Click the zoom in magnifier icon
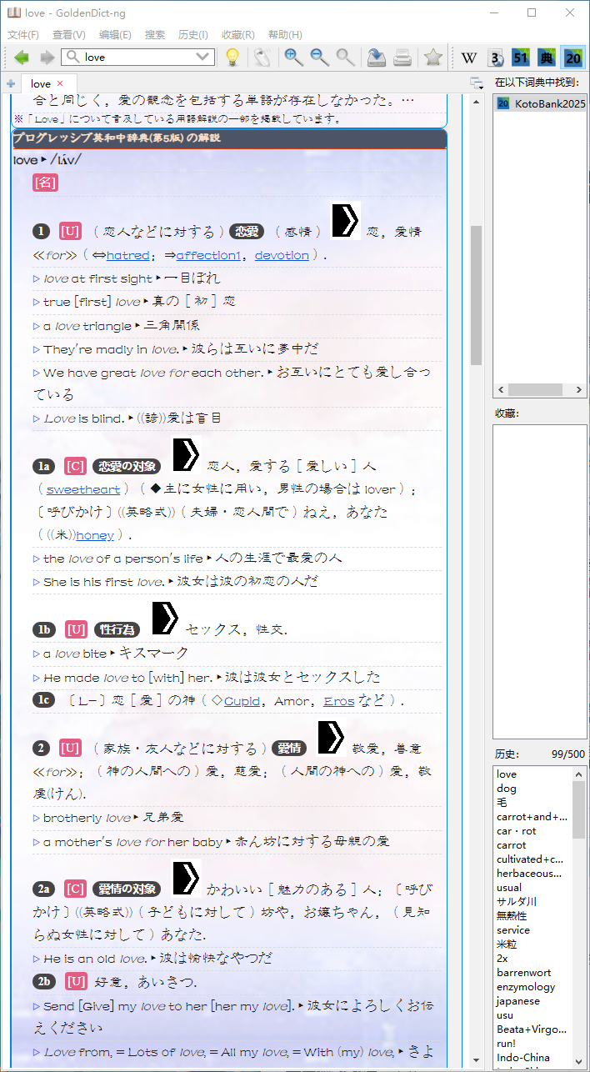The height and width of the screenshot is (1072, 590). click(x=293, y=58)
